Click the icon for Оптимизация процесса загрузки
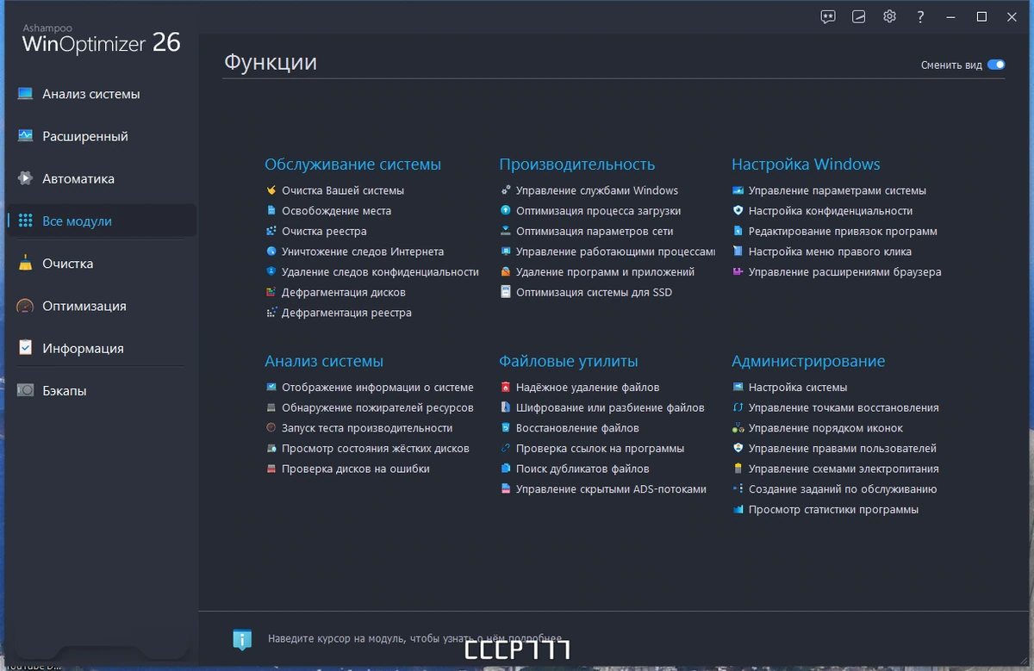This screenshot has width=1034, height=671. (x=506, y=210)
